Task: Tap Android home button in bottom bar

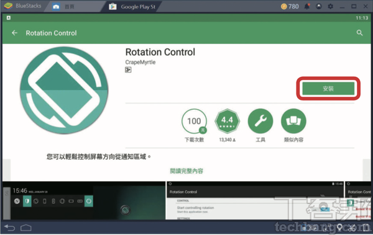Action: point(26,228)
